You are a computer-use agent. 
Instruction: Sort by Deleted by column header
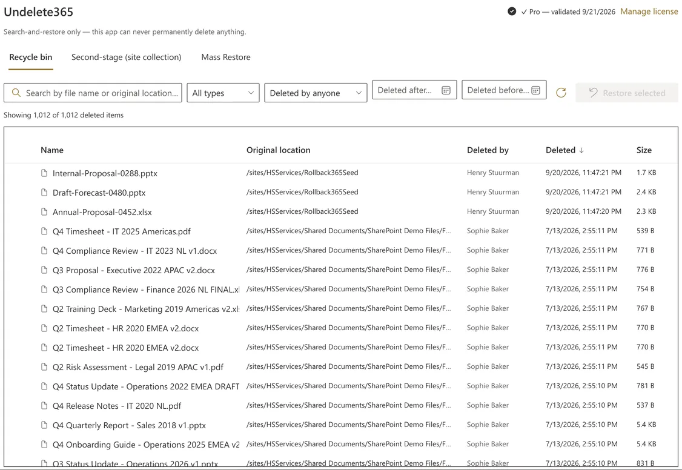coord(488,150)
